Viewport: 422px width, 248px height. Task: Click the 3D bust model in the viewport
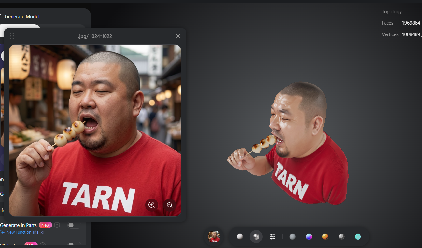pos(288,144)
